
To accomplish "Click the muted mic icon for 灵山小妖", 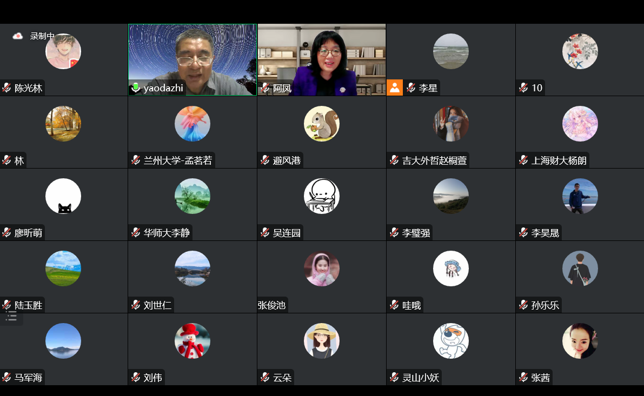I will [394, 378].
